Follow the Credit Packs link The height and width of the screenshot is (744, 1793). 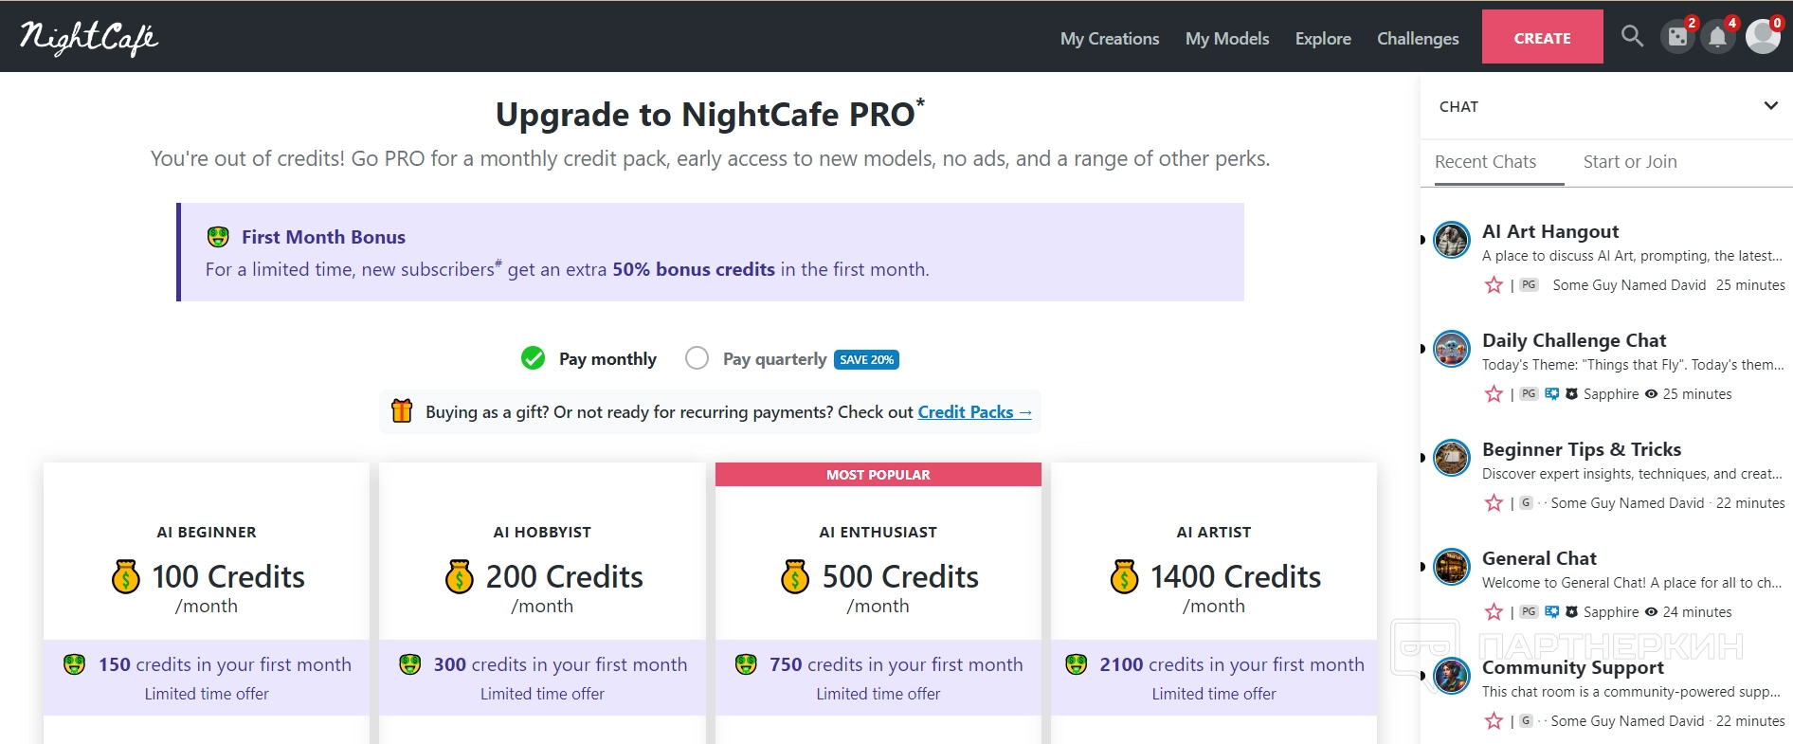tap(973, 412)
